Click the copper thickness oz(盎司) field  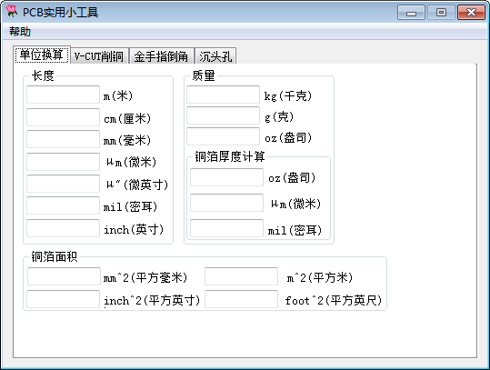pyautogui.click(x=227, y=177)
